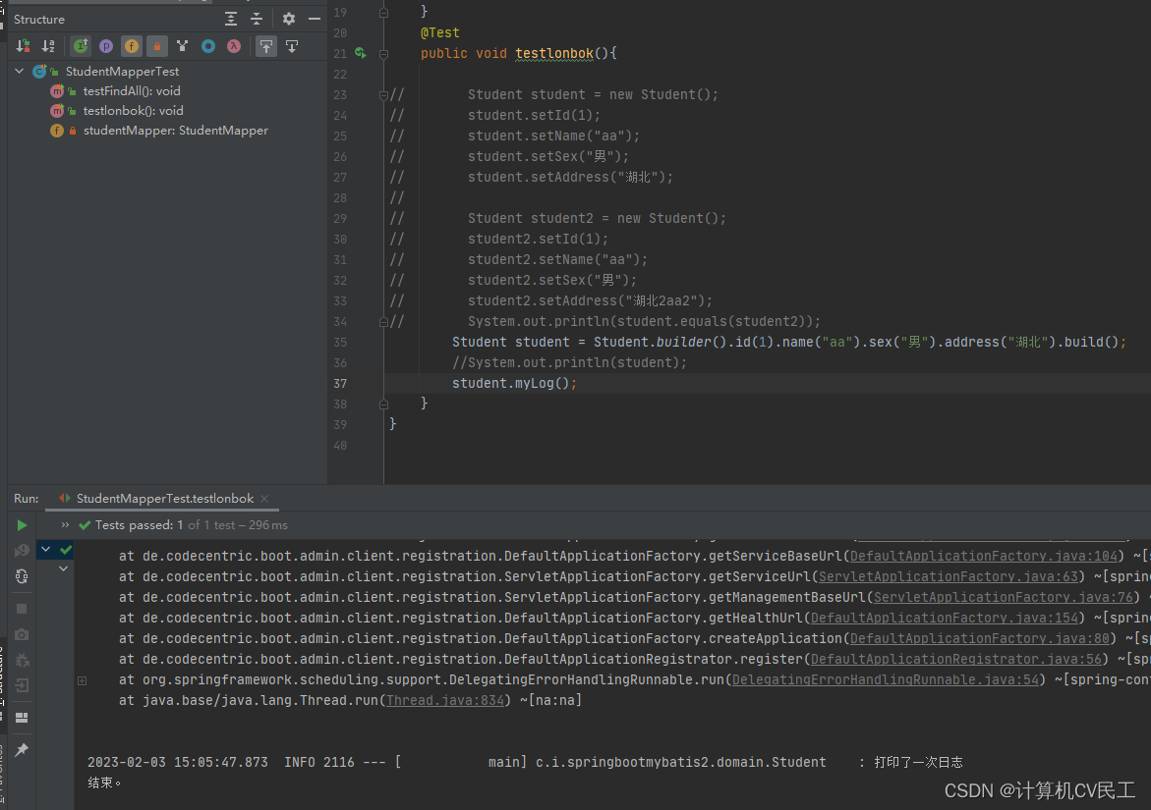Toggle Sort Alphabetically in Structure toolbar

pyautogui.click(x=48, y=46)
